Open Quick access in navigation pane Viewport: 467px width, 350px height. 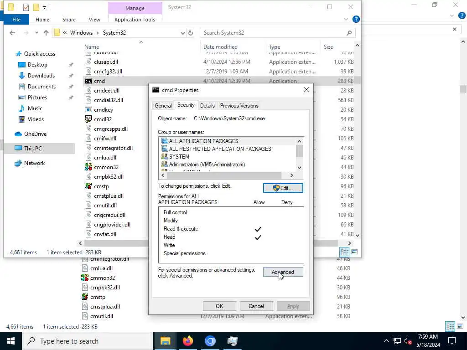39,54
